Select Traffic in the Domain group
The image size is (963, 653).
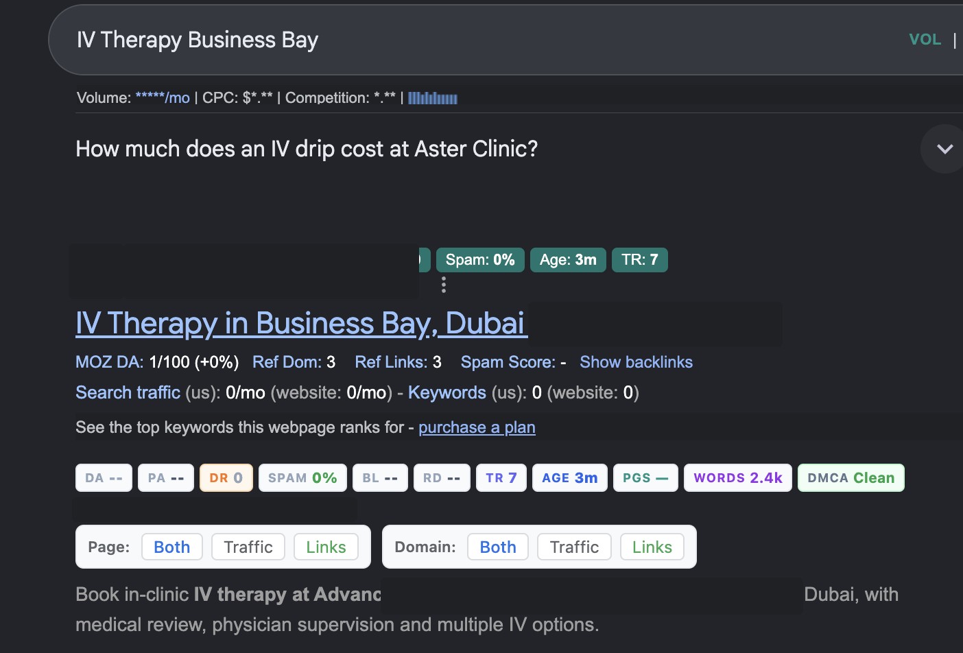click(x=574, y=547)
